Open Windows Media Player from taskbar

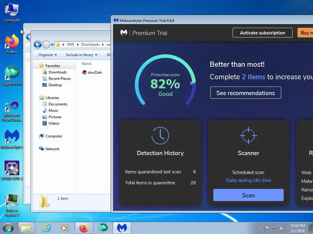pos(64,228)
